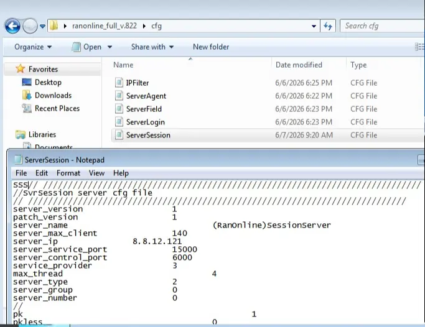Image resolution: width=425 pixels, height=327 pixels.
Task: Open Desktop in navigation pane
Action: 48,82
